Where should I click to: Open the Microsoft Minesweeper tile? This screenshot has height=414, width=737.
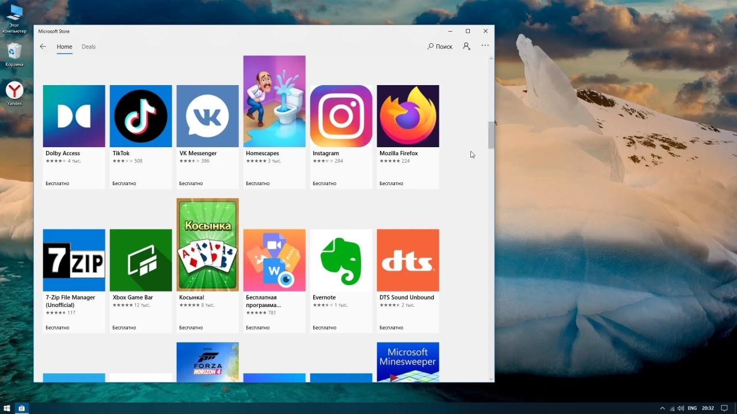pos(408,362)
